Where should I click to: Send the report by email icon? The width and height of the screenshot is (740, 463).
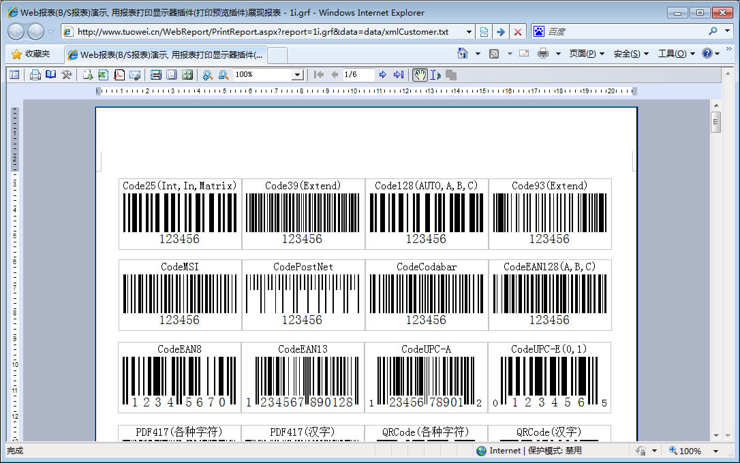(x=134, y=75)
